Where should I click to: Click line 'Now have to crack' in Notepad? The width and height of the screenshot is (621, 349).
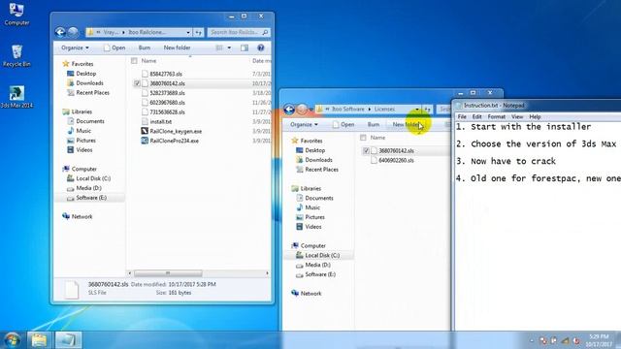(x=513, y=162)
